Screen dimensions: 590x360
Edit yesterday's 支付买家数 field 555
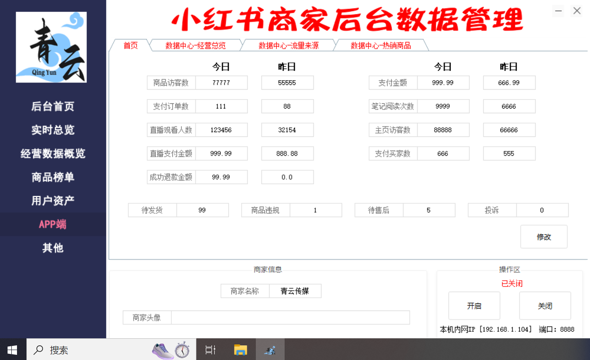pos(509,153)
